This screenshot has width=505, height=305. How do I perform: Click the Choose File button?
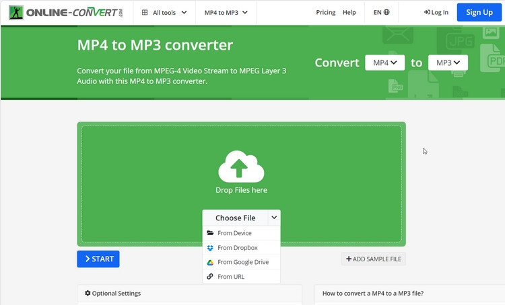pyautogui.click(x=235, y=218)
